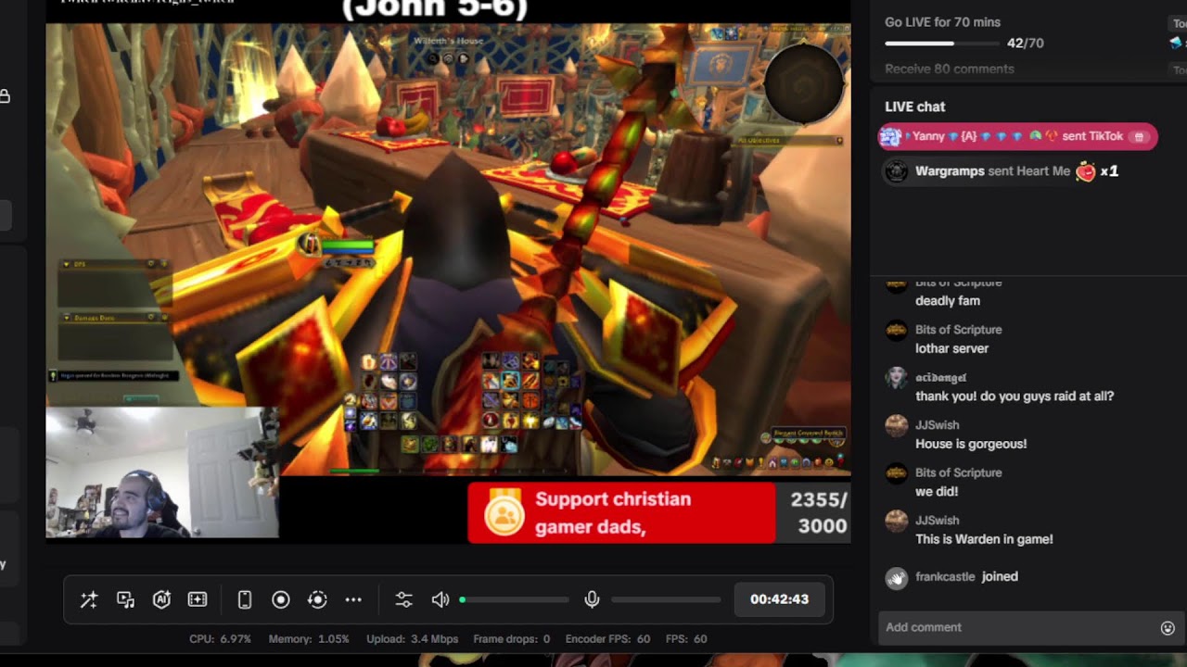Viewport: 1187px width, 667px height.
Task: Open the audio mixer settings
Action: (x=403, y=599)
